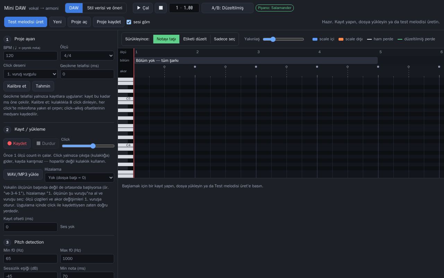Click the Ses yok status text
Image resolution: width=444 pixels, height=278 pixels.
tap(67, 227)
